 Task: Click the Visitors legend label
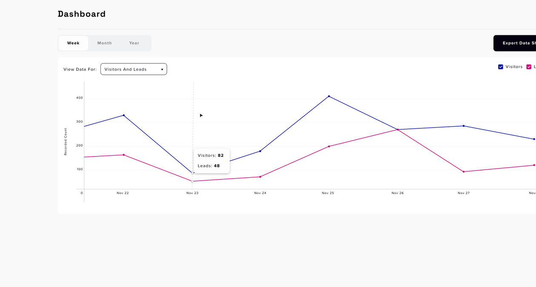(x=514, y=67)
